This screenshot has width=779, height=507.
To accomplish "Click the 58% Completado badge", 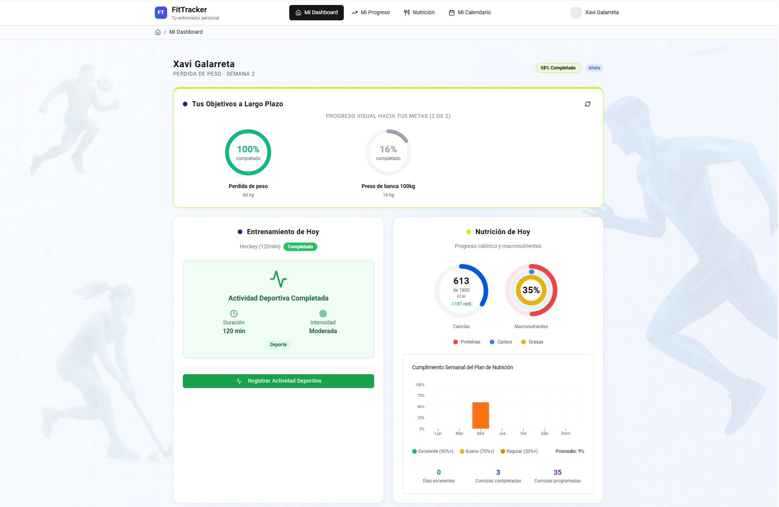I will pos(558,68).
